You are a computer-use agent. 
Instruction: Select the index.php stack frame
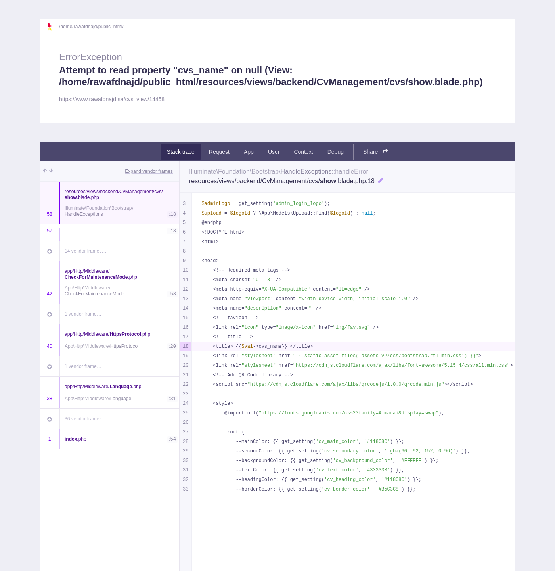click(x=109, y=439)
